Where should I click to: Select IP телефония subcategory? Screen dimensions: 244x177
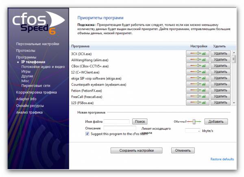pyautogui.click(x=33, y=62)
